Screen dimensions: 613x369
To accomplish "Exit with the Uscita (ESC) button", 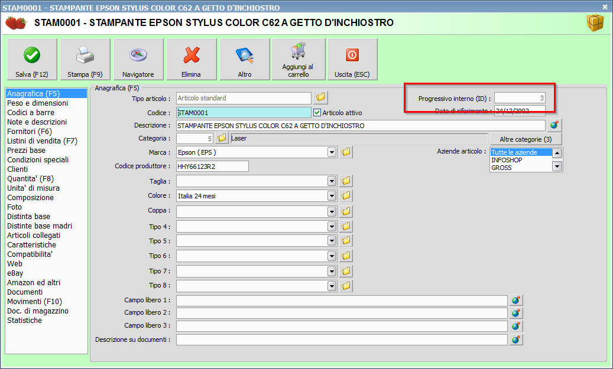I will pos(352,60).
